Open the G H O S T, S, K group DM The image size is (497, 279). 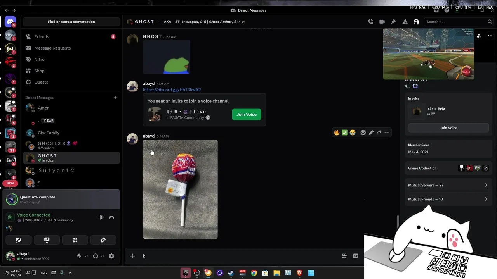(71, 145)
